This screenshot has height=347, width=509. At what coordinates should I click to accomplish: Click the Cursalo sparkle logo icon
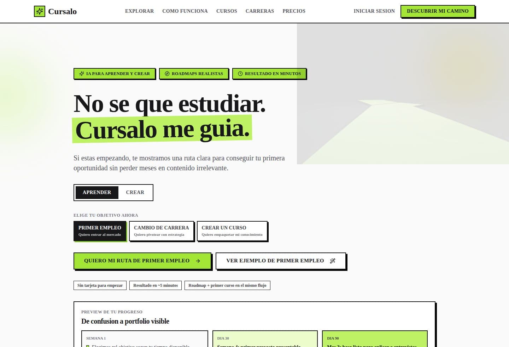[x=39, y=11]
